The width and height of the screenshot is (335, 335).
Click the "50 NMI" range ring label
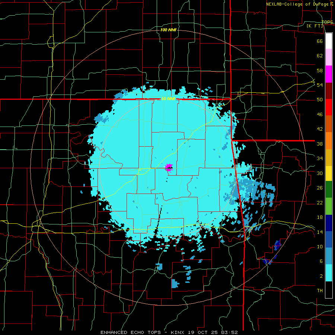coord(168,99)
